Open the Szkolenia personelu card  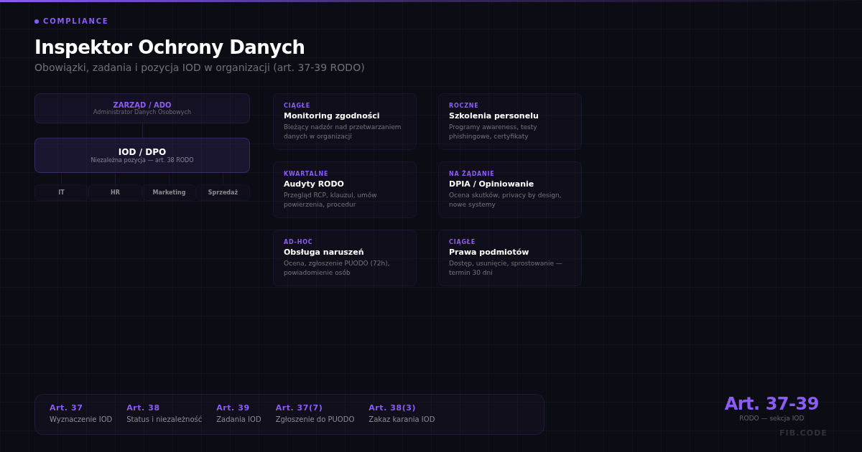click(x=510, y=121)
